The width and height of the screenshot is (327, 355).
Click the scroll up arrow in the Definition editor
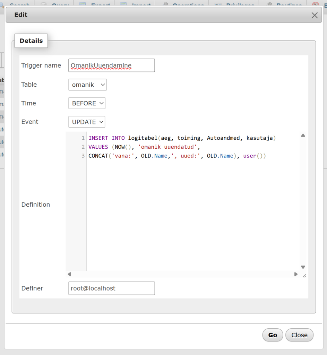[303, 136]
